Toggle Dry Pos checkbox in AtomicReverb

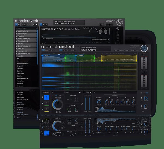click(x=89, y=28)
